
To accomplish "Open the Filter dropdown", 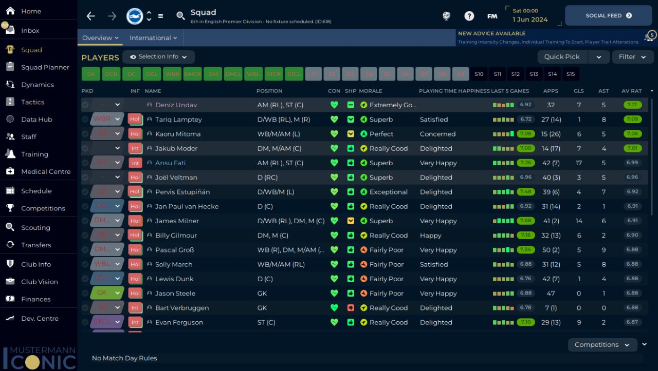I will [632, 57].
